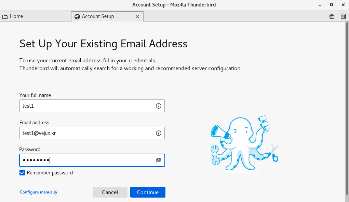Close the Thunderbird window
Image resolution: width=349 pixels, height=202 pixels.
pos(343,5)
